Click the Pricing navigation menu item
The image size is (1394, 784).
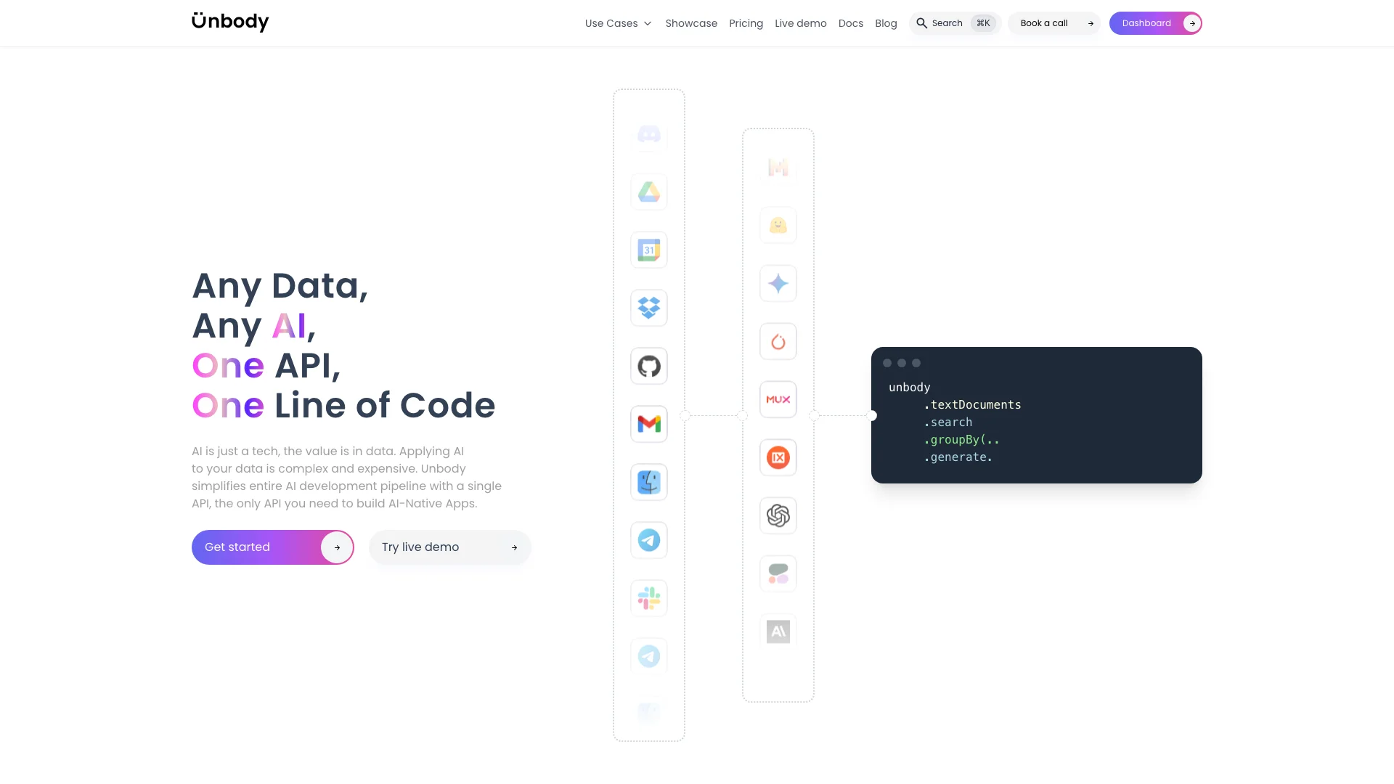pyautogui.click(x=746, y=23)
